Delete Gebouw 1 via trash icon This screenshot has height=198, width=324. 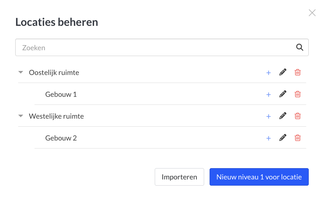click(x=297, y=94)
